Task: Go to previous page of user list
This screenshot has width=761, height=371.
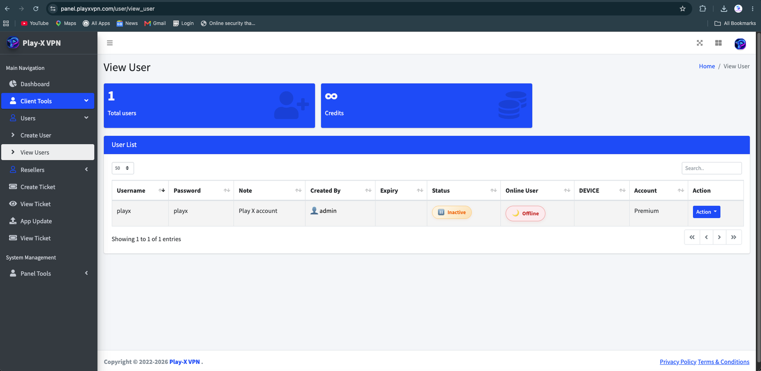Action: click(x=706, y=237)
